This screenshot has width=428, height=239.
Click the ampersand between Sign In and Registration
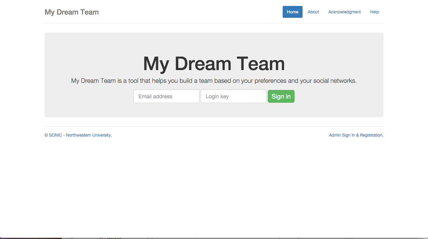tap(358, 135)
